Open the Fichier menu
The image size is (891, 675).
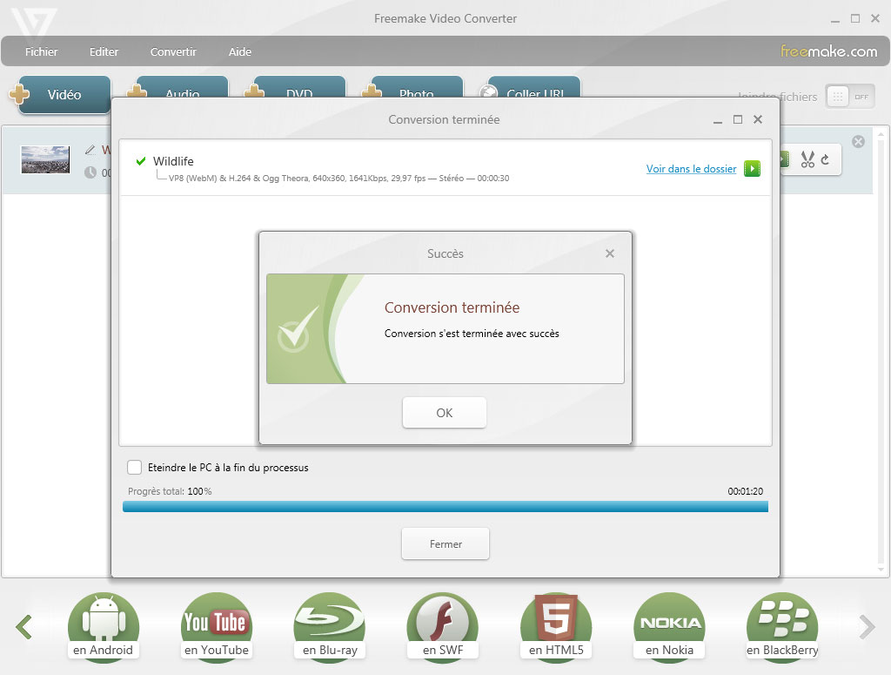42,51
